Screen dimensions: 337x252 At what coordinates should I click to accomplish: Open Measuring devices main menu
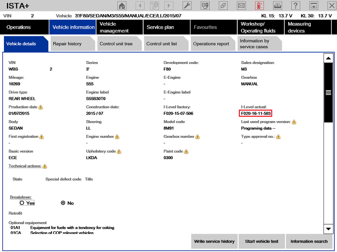point(308,27)
